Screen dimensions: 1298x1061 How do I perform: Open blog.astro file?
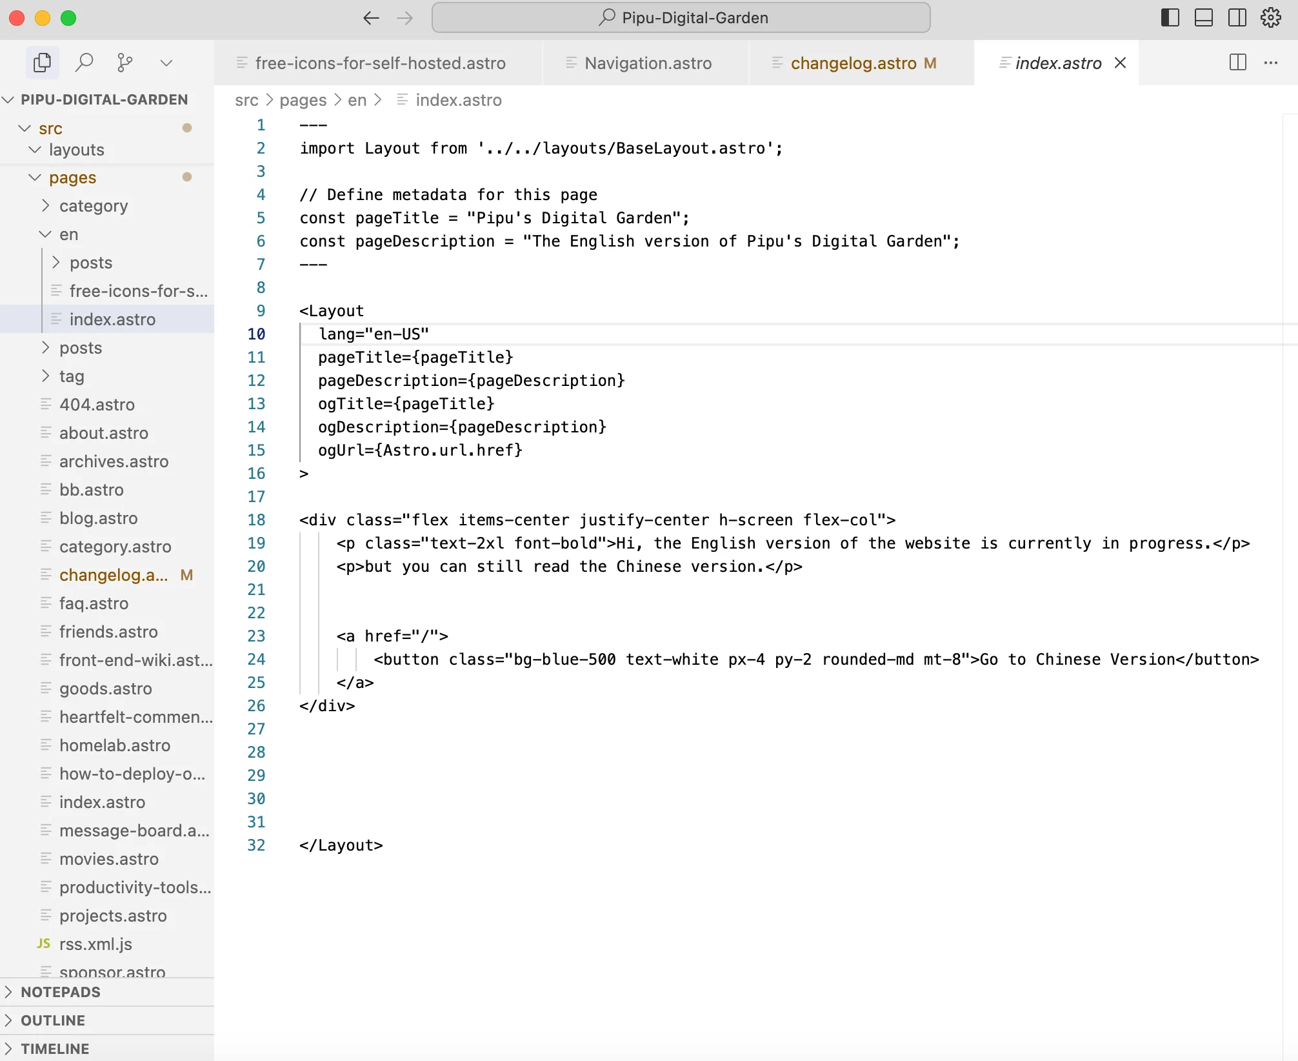coord(107,518)
